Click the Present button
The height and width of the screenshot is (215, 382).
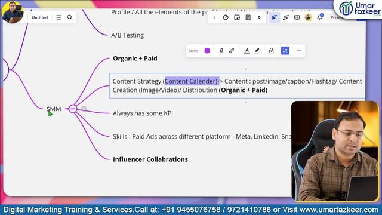click(337, 17)
